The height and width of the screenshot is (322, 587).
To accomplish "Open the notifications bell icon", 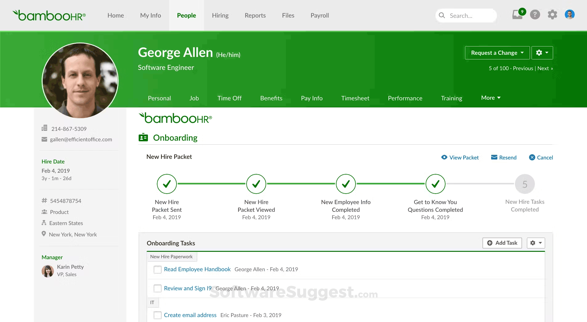I will [517, 14].
